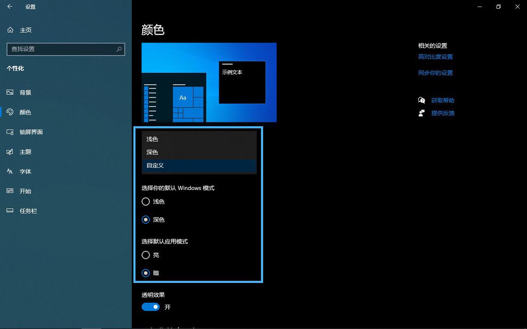This screenshot has width=527, height=329.
Task: Select 深色 radio for default Windows mode
Action: click(x=146, y=220)
